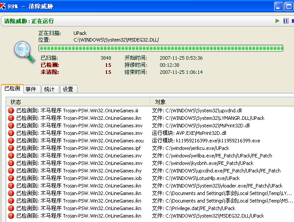Click the magnifying glass scan icon

click(24, 52)
